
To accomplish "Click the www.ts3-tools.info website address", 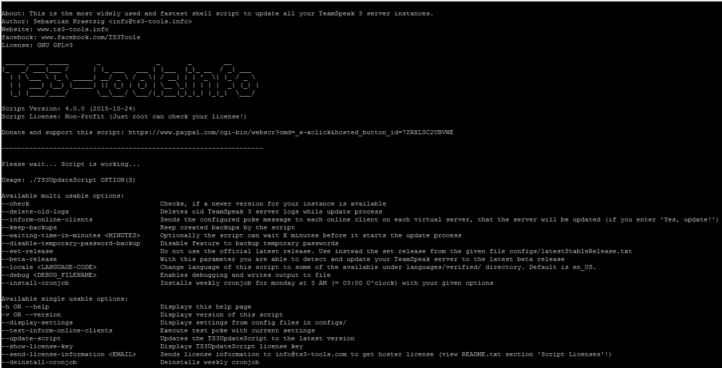I will tap(72, 30).
